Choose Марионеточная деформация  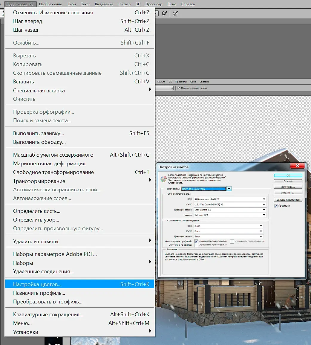[x=80, y=164]
